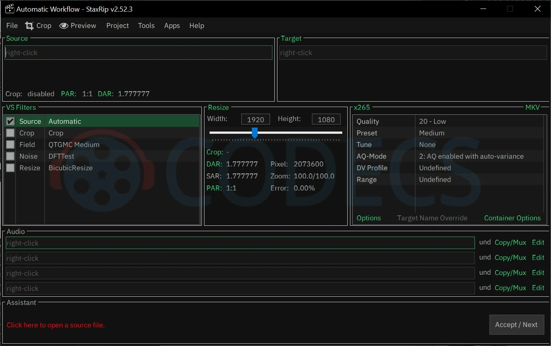Enable the Noise filter checkbox
The image size is (551, 346).
(10, 156)
